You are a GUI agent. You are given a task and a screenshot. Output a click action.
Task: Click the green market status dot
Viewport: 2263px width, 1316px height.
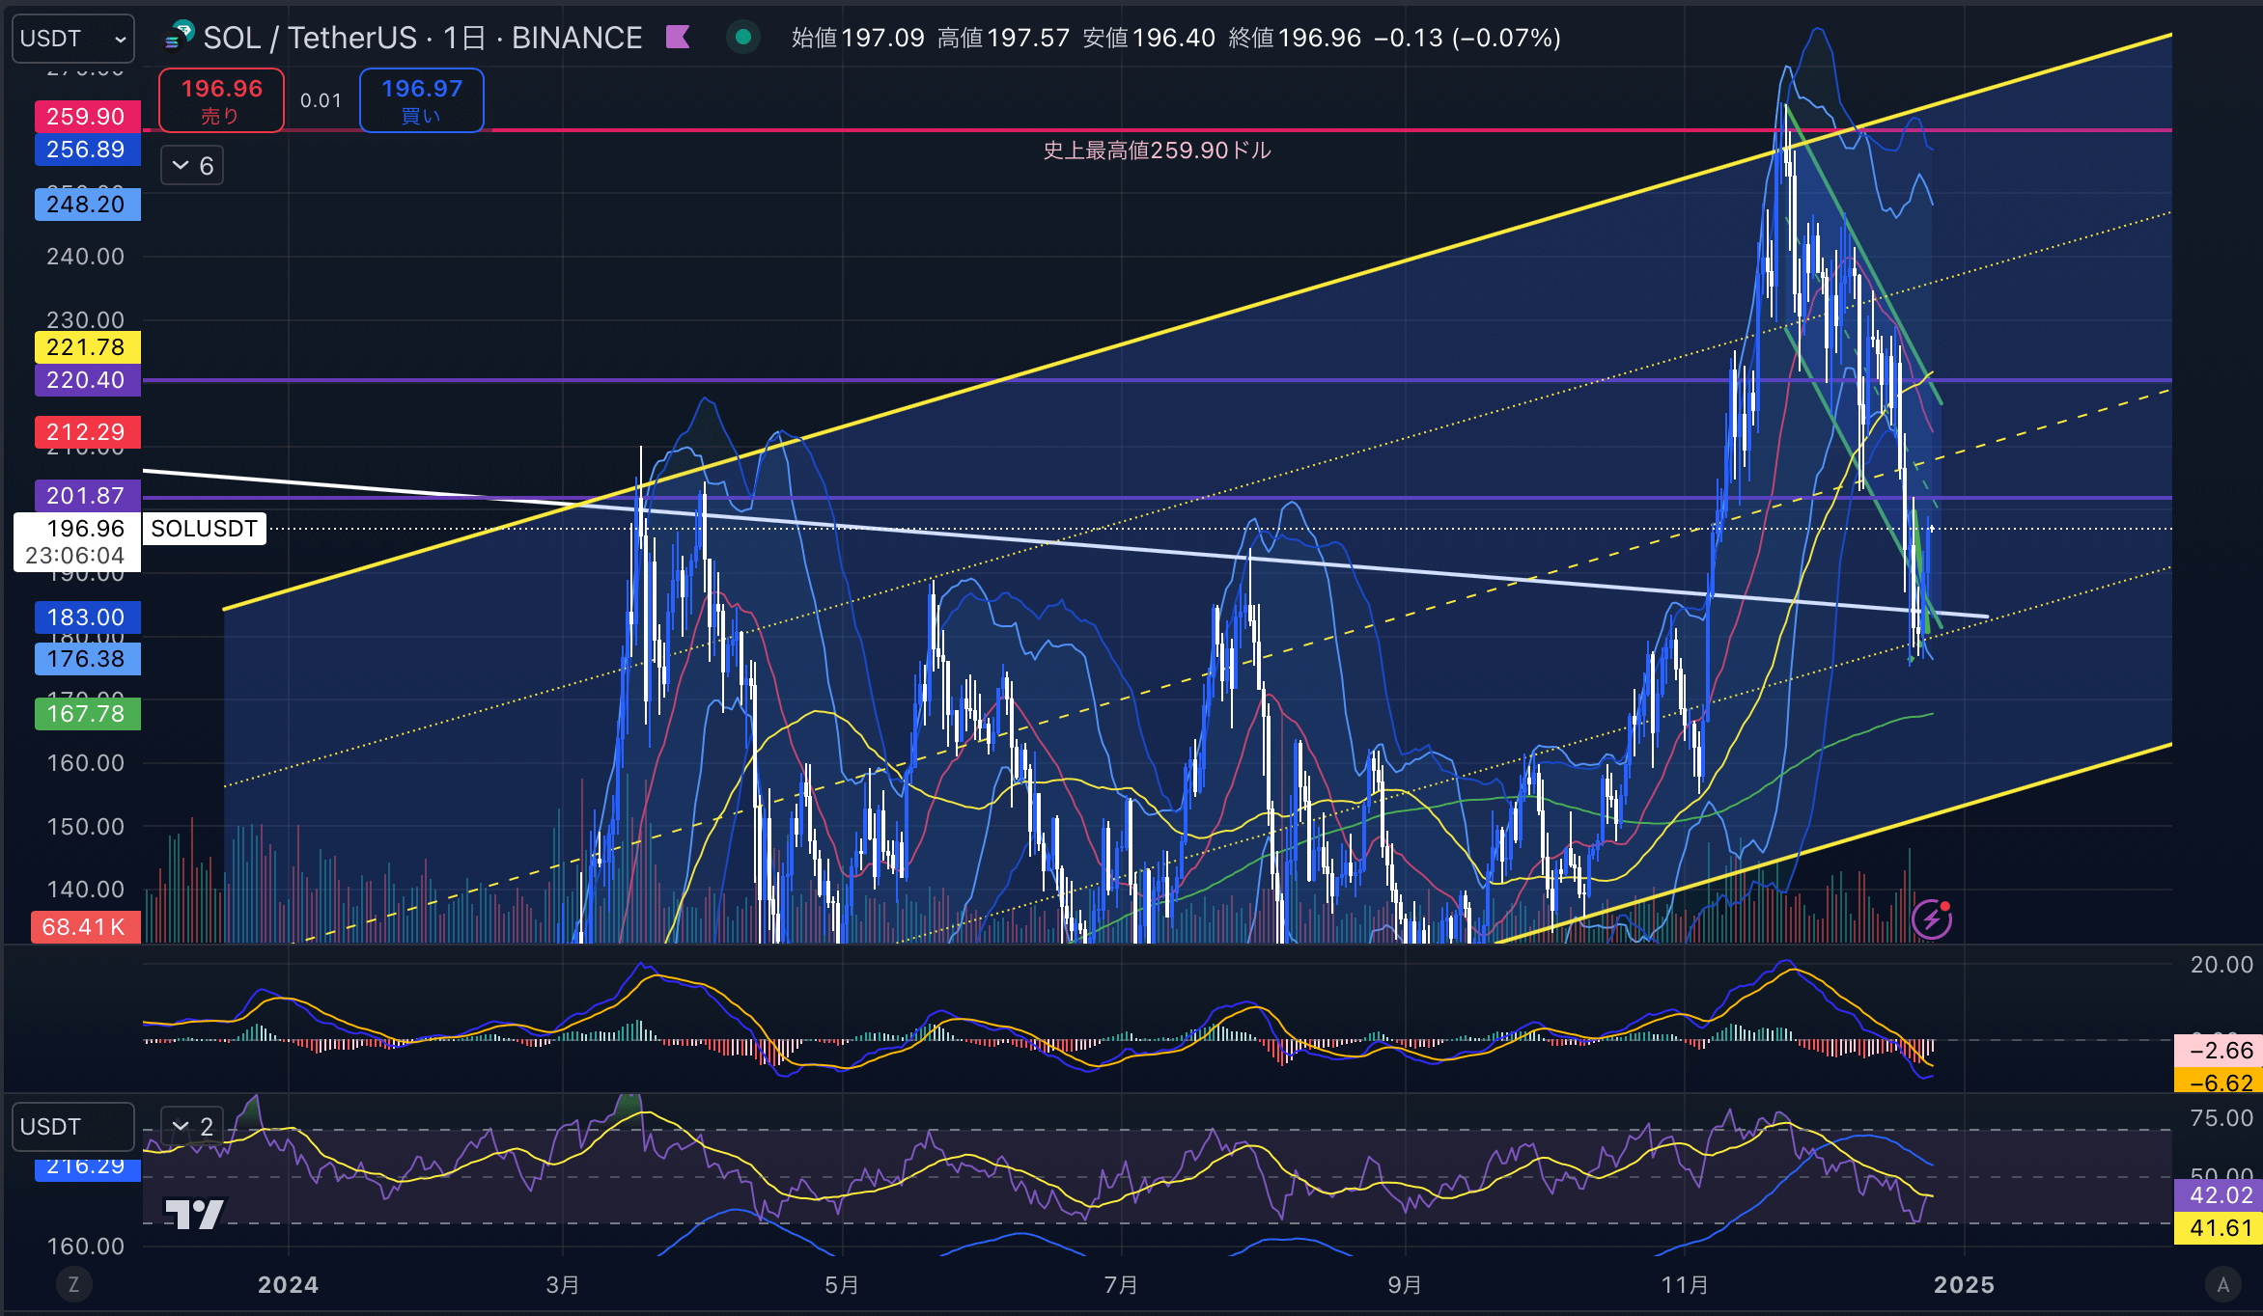(x=743, y=38)
